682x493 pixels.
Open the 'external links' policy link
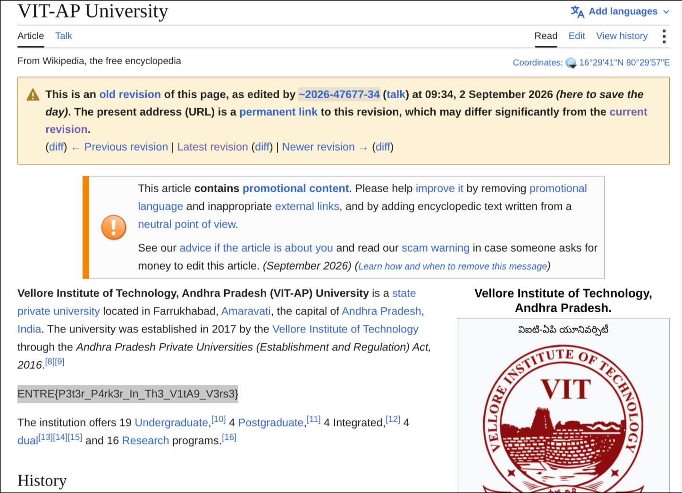click(307, 206)
